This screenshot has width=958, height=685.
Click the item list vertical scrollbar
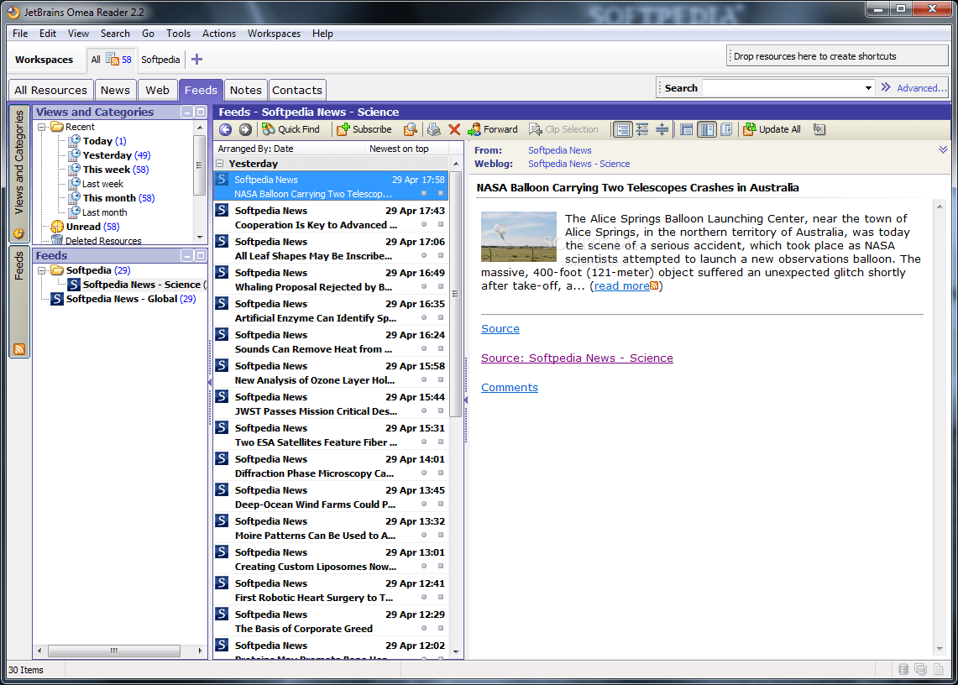(x=456, y=293)
